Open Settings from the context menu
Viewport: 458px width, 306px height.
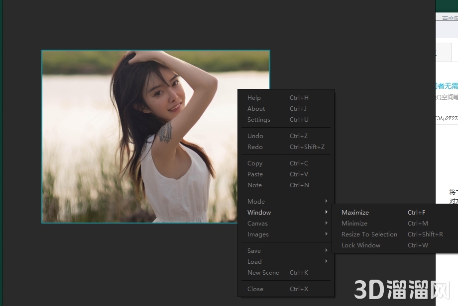[x=258, y=119]
